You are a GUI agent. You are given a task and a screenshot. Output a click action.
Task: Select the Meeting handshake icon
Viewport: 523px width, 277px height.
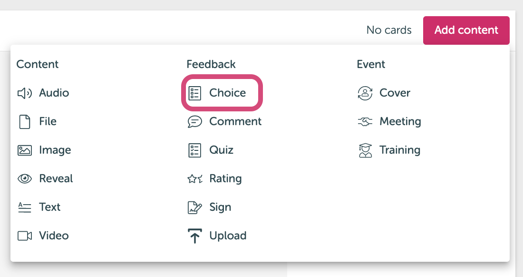pyautogui.click(x=365, y=121)
